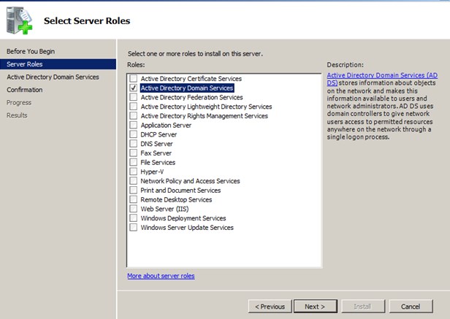450x319 pixels.
Task: Select DHCP Server label in list
Action: pyautogui.click(x=159, y=134)
